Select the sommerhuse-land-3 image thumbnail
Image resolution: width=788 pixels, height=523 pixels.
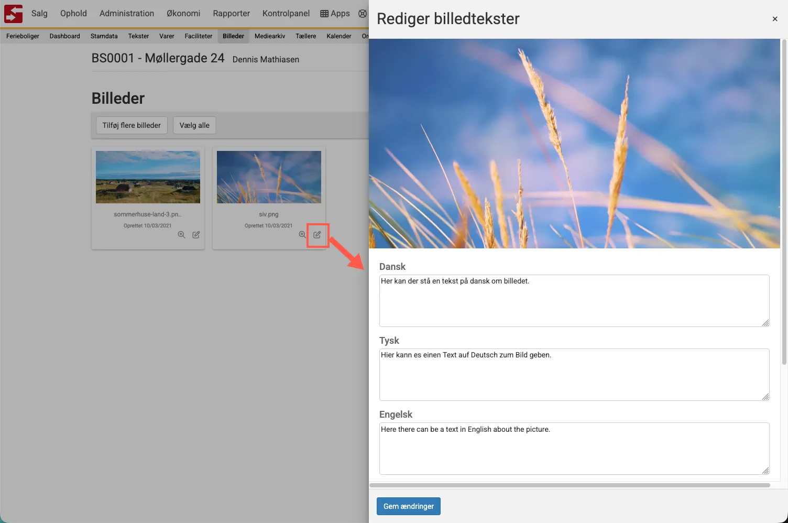click(x=148, y=177)
